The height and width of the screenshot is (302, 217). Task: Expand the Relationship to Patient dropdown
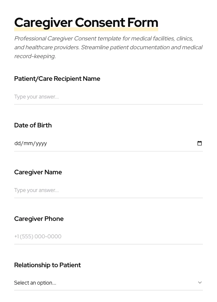[x=108, y=282]
